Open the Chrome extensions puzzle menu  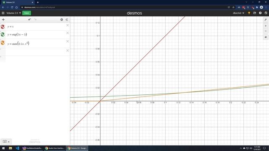(x=257, y=8)
